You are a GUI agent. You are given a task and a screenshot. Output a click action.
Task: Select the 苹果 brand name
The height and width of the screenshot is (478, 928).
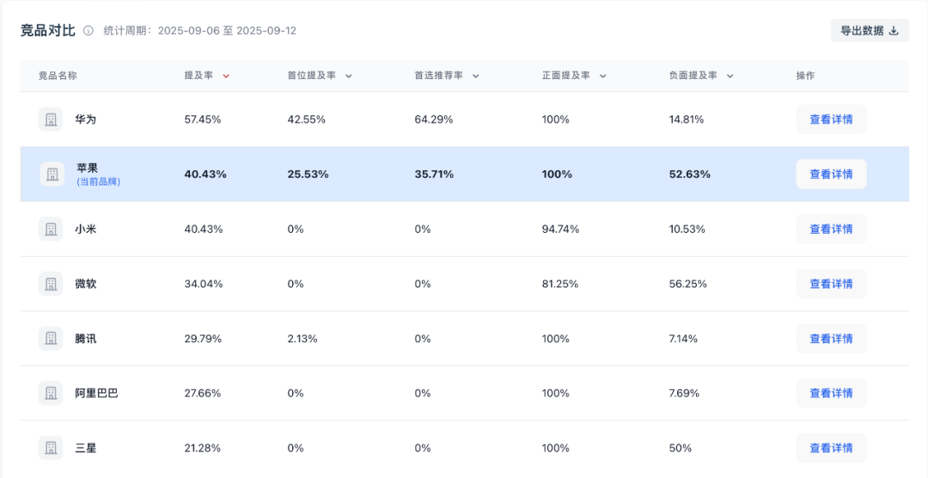coord(87,169)
